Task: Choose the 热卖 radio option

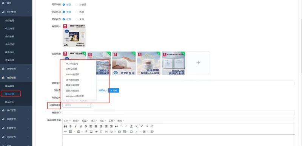Action: click(80, 12)
